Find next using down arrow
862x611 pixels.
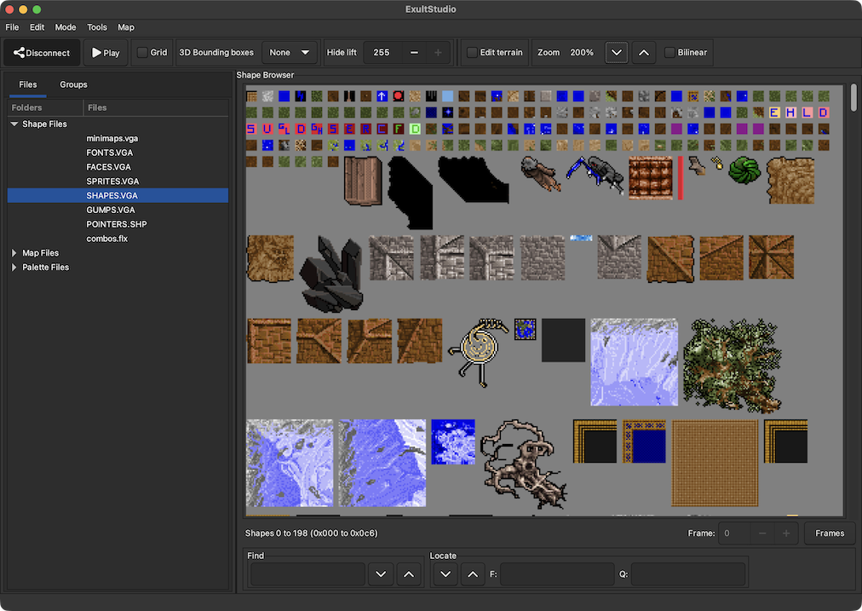pyautogui.click(x=381, y=574)
